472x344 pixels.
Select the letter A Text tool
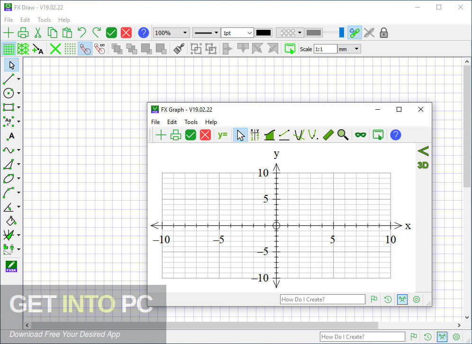[x=11, y=136]
